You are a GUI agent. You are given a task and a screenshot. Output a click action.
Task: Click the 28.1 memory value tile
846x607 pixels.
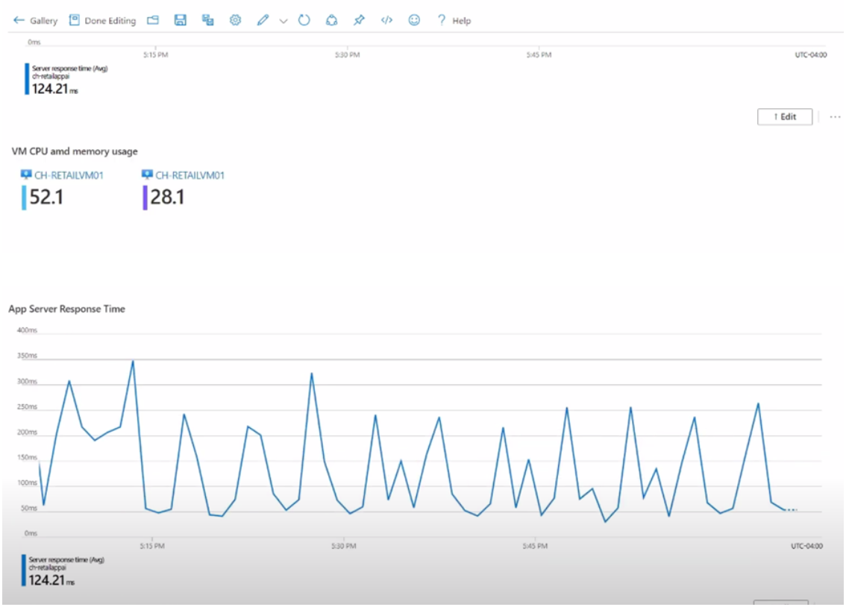167,198
